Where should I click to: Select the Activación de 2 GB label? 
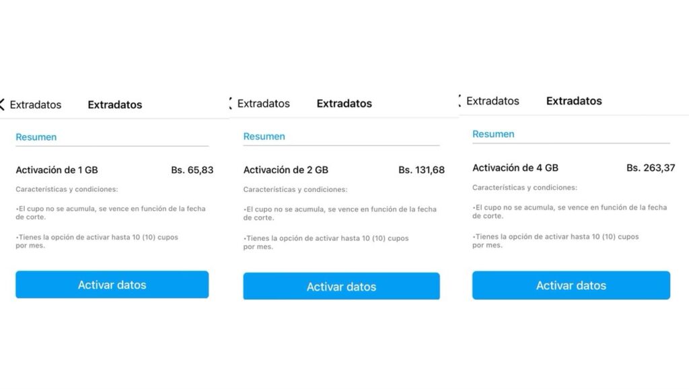(285, 170)
